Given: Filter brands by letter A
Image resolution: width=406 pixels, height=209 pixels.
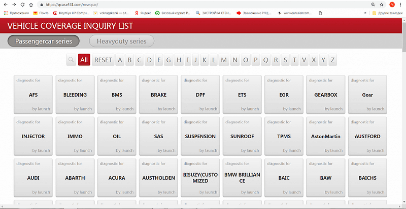Looking at the screenshot, I should pyautogui.click(x=120, y=60).
